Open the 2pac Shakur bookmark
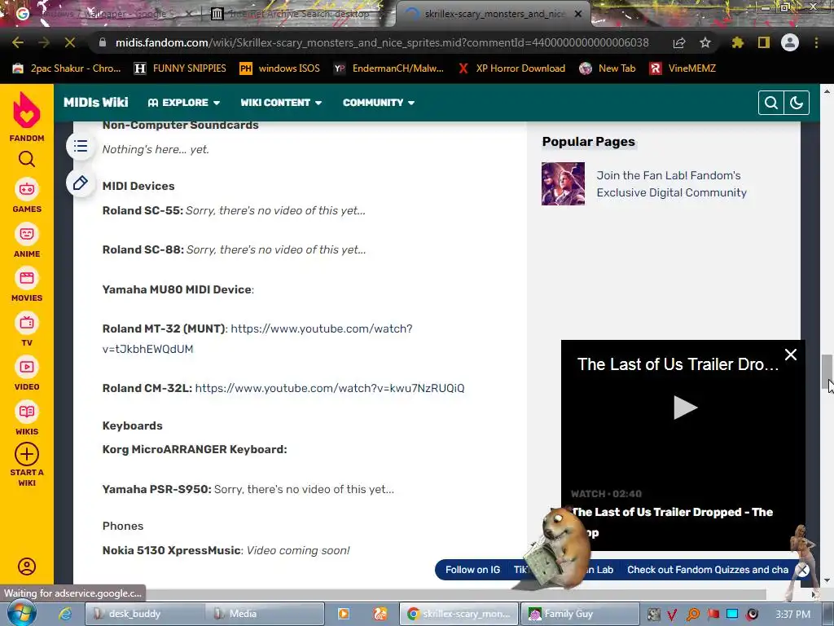 67,68
